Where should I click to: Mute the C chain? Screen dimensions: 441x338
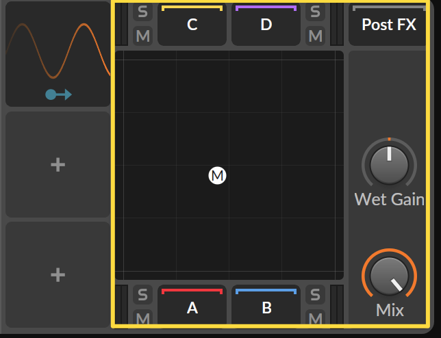pyautogui.click(x=142, y=36)
